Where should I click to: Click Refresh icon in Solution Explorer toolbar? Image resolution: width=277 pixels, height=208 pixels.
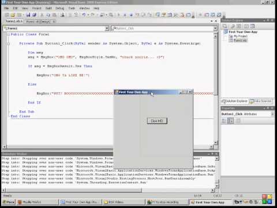pos(239,26)
